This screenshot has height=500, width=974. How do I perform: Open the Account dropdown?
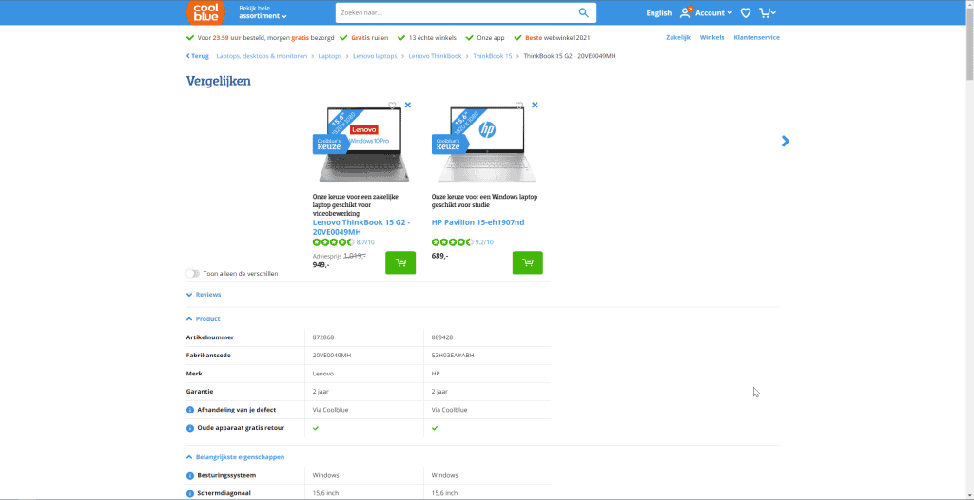713,13
